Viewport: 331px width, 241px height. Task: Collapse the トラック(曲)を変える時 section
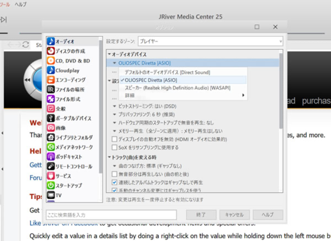[109, 157]
